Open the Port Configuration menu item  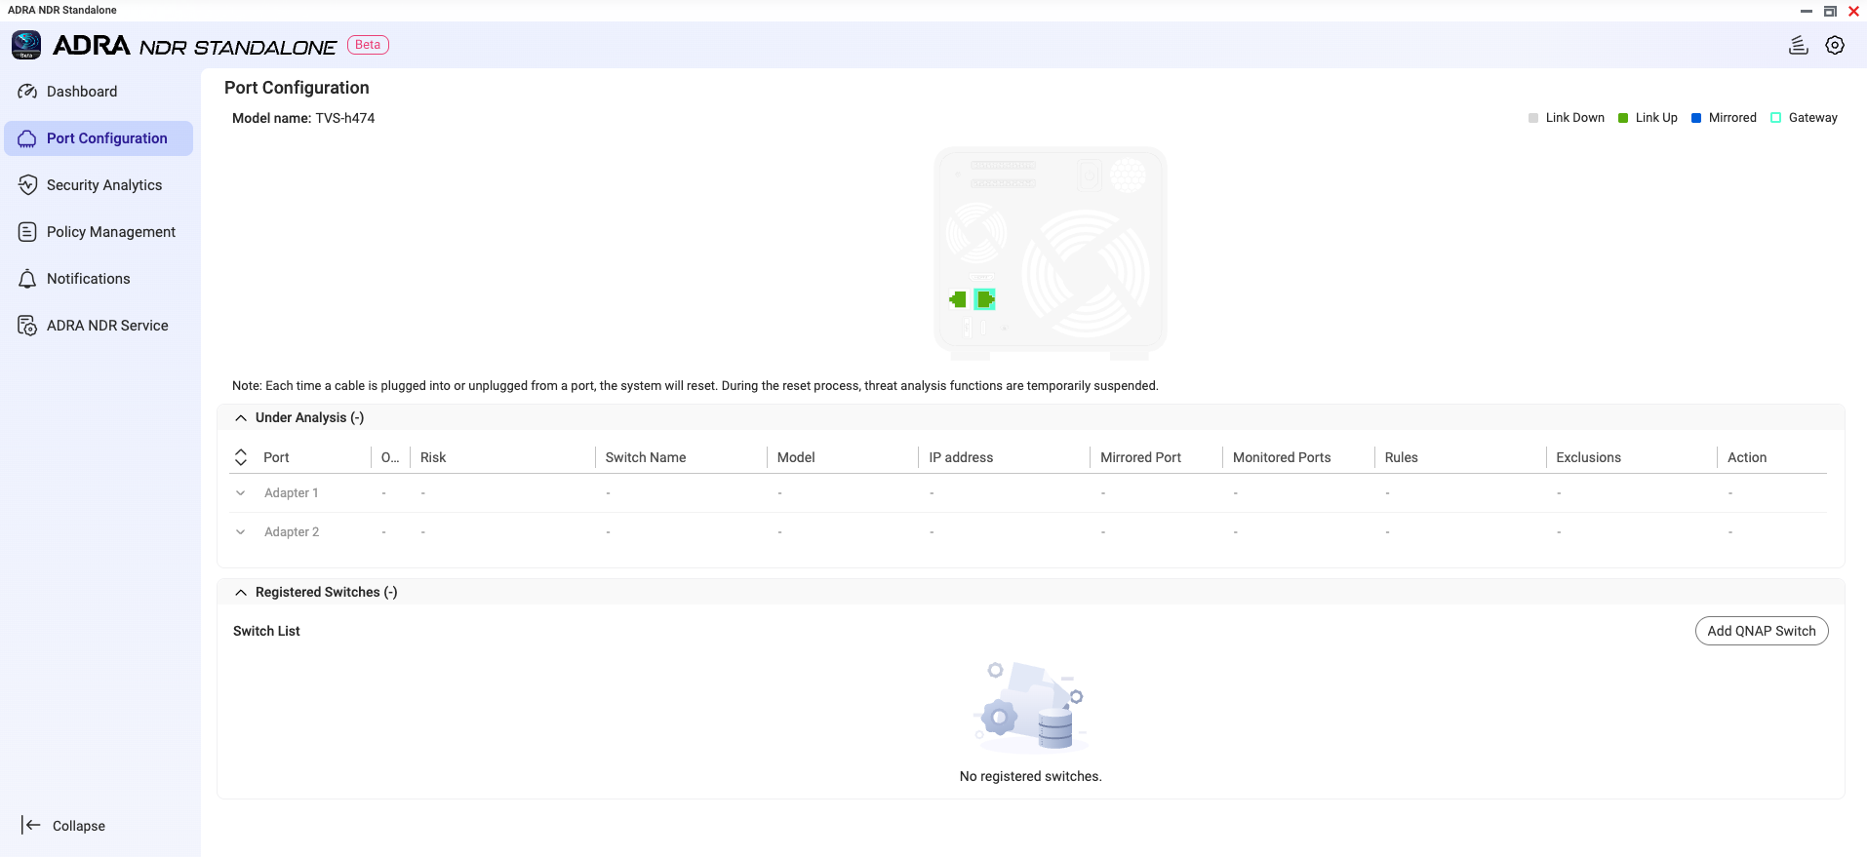pyautogui.click(x=106, y=138)
